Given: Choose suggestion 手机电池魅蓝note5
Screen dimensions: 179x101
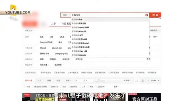Looking at the screenshot, I should coord(81,43).
